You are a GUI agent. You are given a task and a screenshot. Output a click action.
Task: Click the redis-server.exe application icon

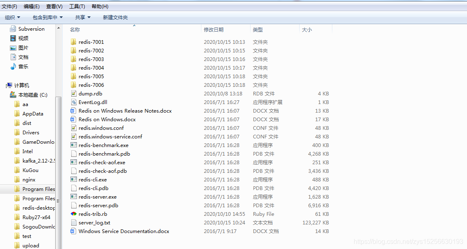click(x=74, y=197)
